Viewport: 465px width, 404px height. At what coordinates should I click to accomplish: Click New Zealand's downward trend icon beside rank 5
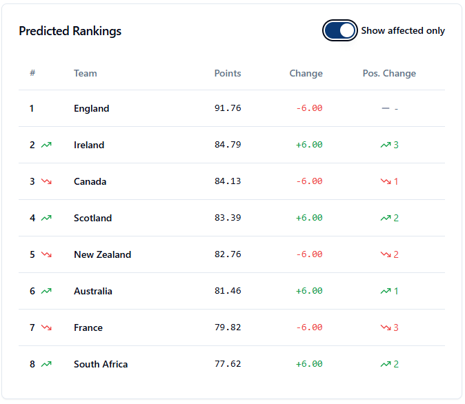click(46, 254)
